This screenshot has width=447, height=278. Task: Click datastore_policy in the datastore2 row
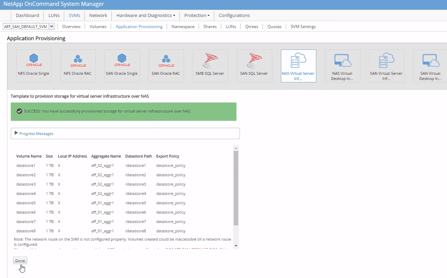tap(171, 175)
